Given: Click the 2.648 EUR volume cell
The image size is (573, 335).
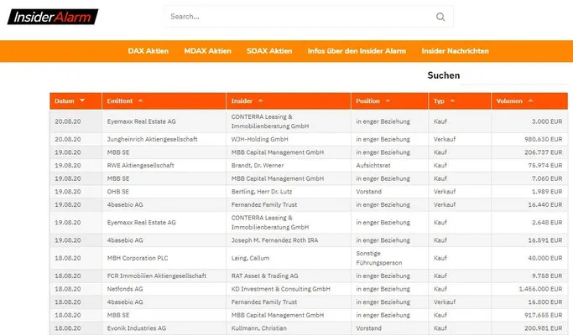Looking at the screenshot, I should coord(529,223).
